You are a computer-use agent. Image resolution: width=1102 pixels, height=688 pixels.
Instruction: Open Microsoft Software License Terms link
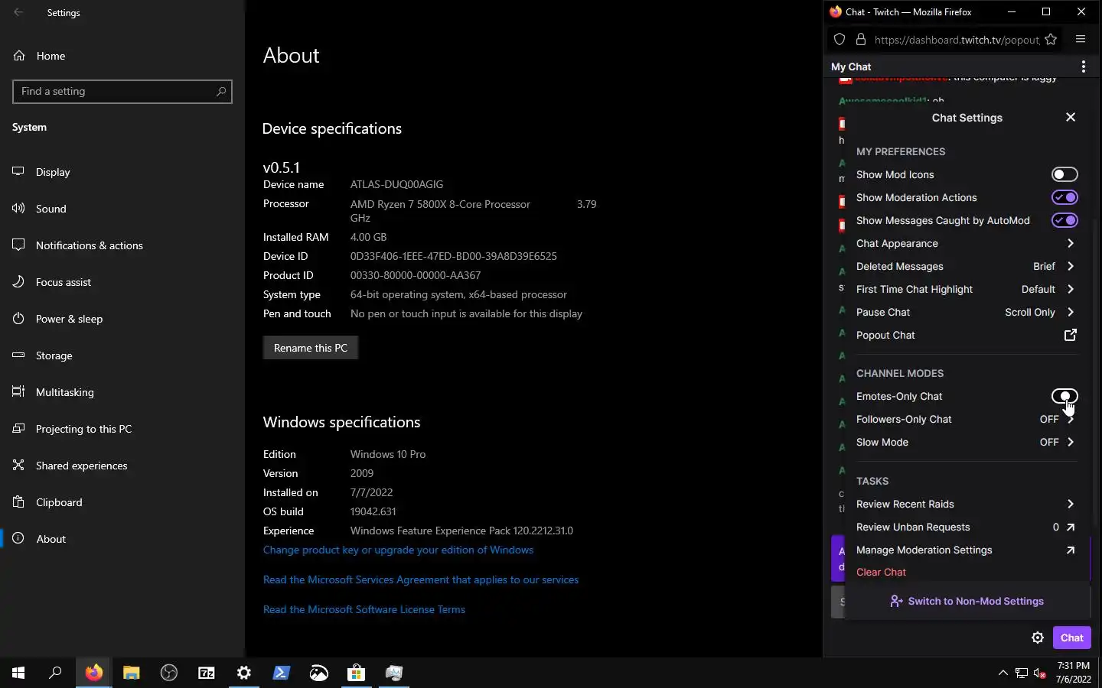click(364, 609)
